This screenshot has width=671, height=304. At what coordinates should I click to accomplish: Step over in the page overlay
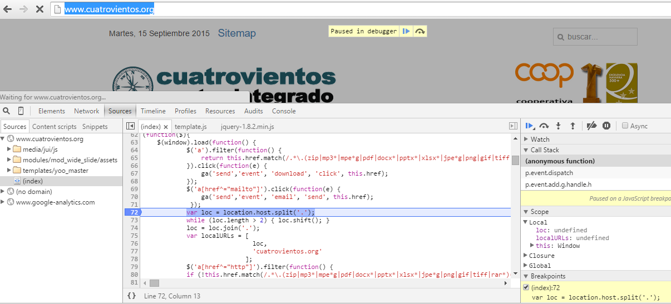[x=420, y=31]
